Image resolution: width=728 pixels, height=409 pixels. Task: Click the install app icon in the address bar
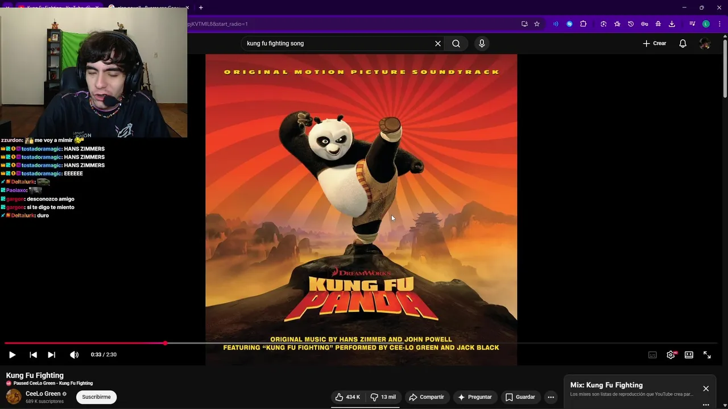[524, 24]
